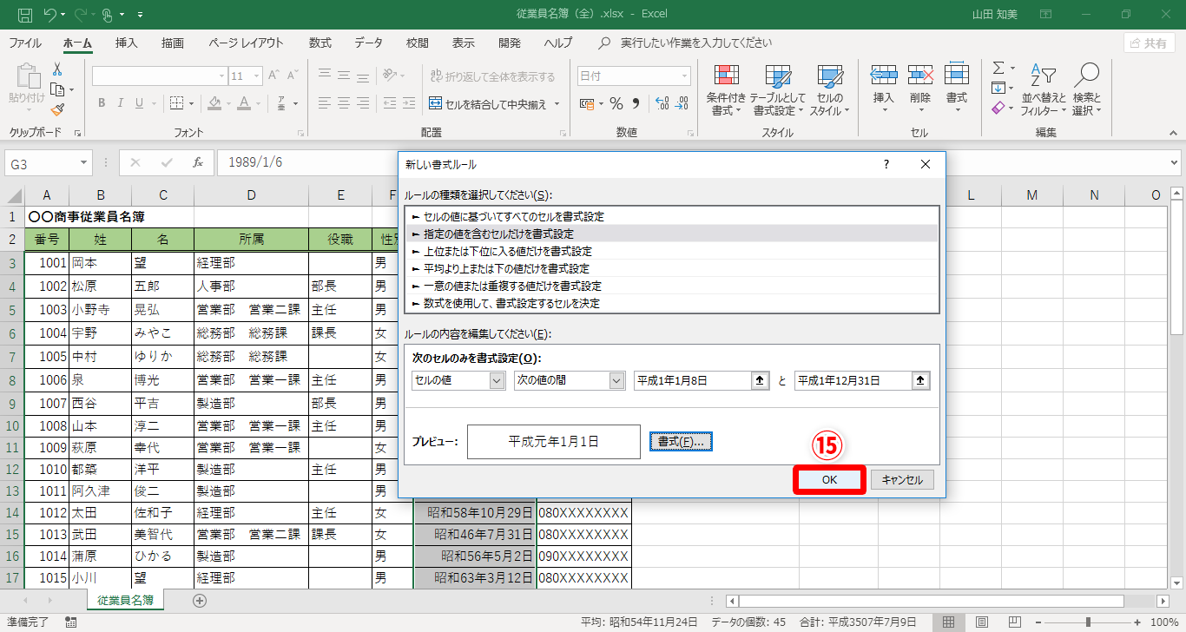Viewport: 1186px width, 632px height.
Task: Switch to the ページ レイアウト tab
Action: pos(246,43)
